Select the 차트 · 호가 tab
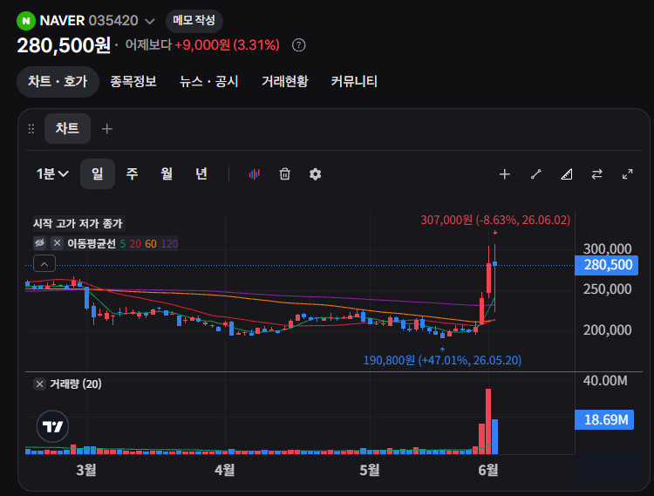654x496 pixels. pyautogui.click(x=58, y=81)
